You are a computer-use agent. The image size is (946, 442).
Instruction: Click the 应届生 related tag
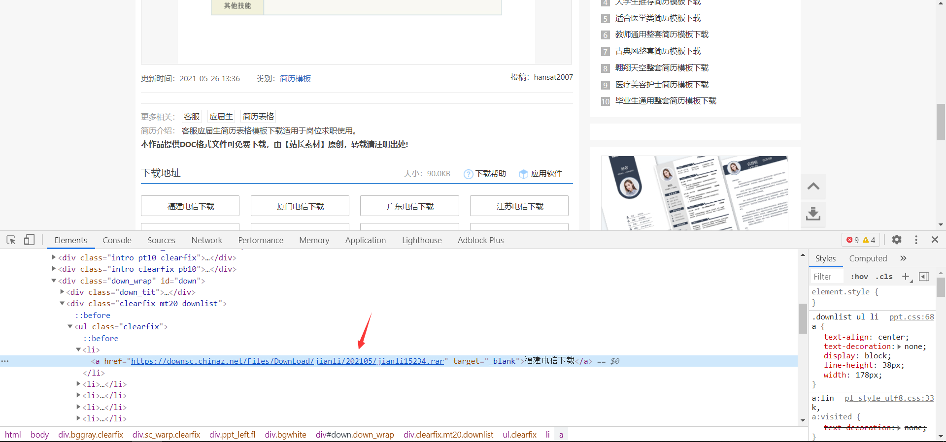coord(221,117)
